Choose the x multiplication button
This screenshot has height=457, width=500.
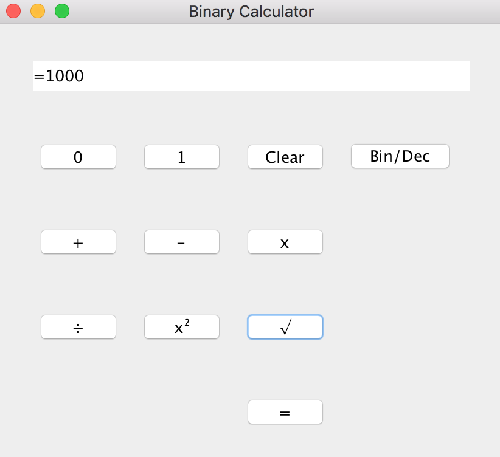pos(285,242)
